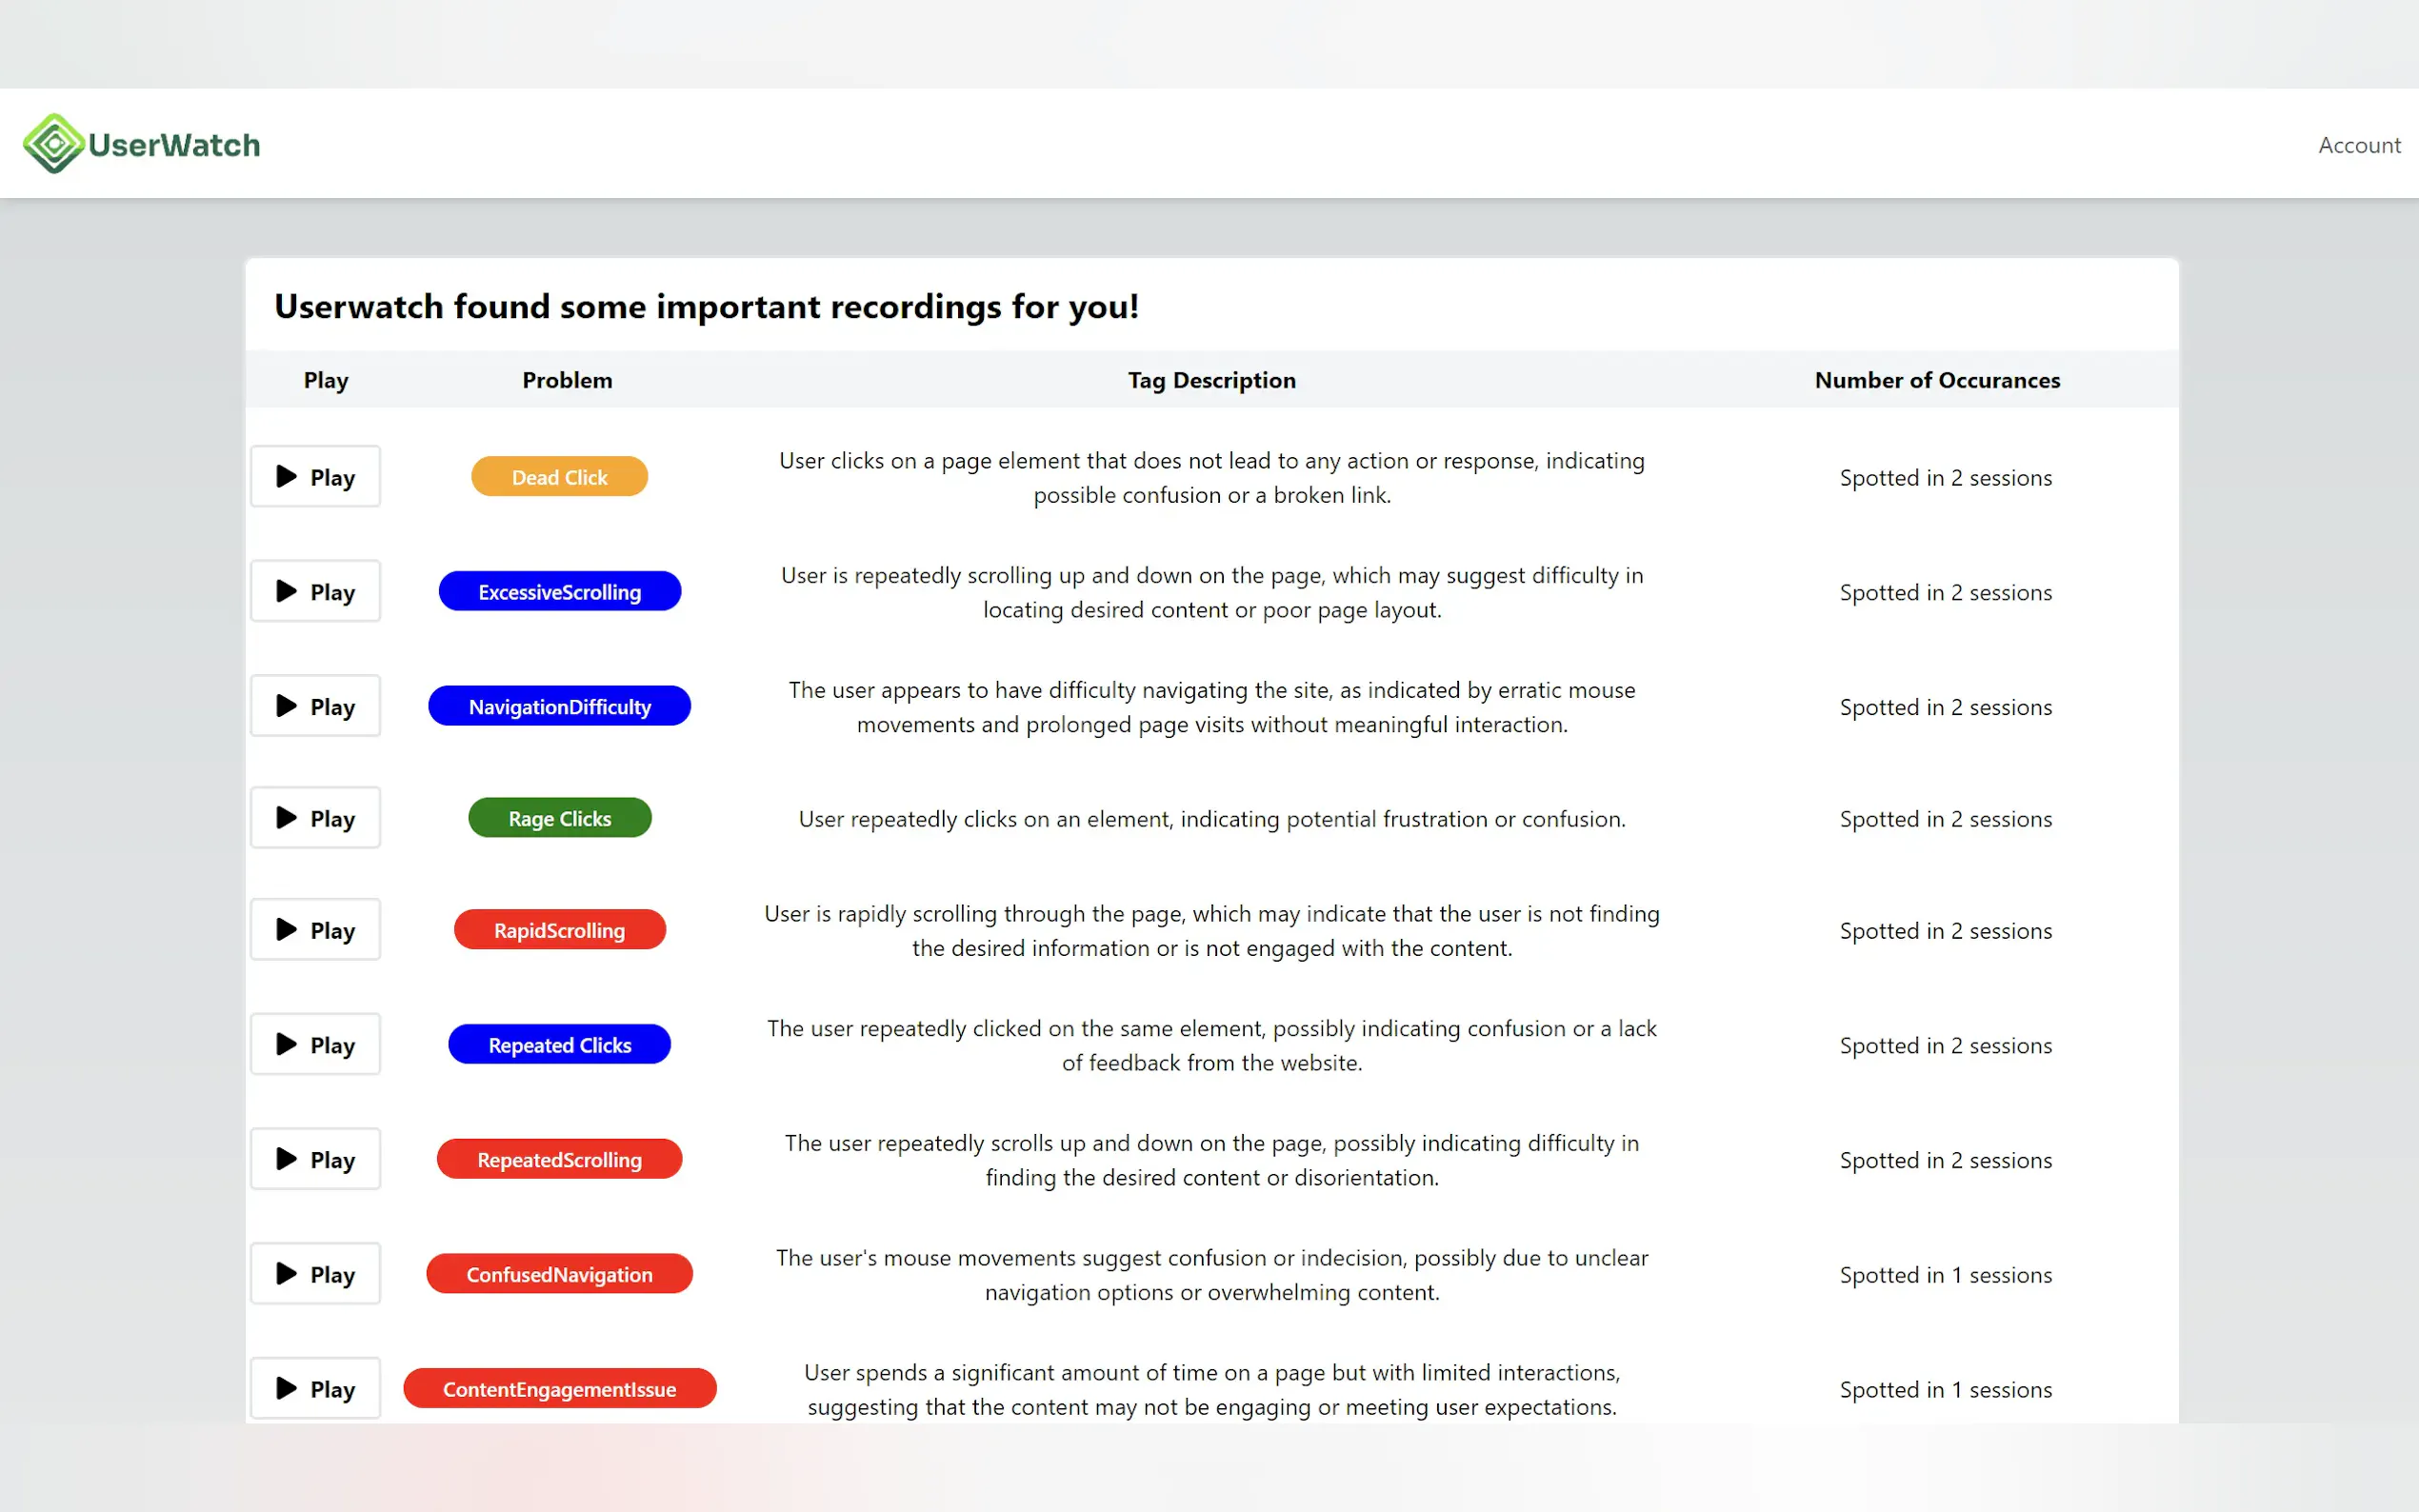
Task: Click the blue NavigationDifficulty tag
Action: point(559,706)
